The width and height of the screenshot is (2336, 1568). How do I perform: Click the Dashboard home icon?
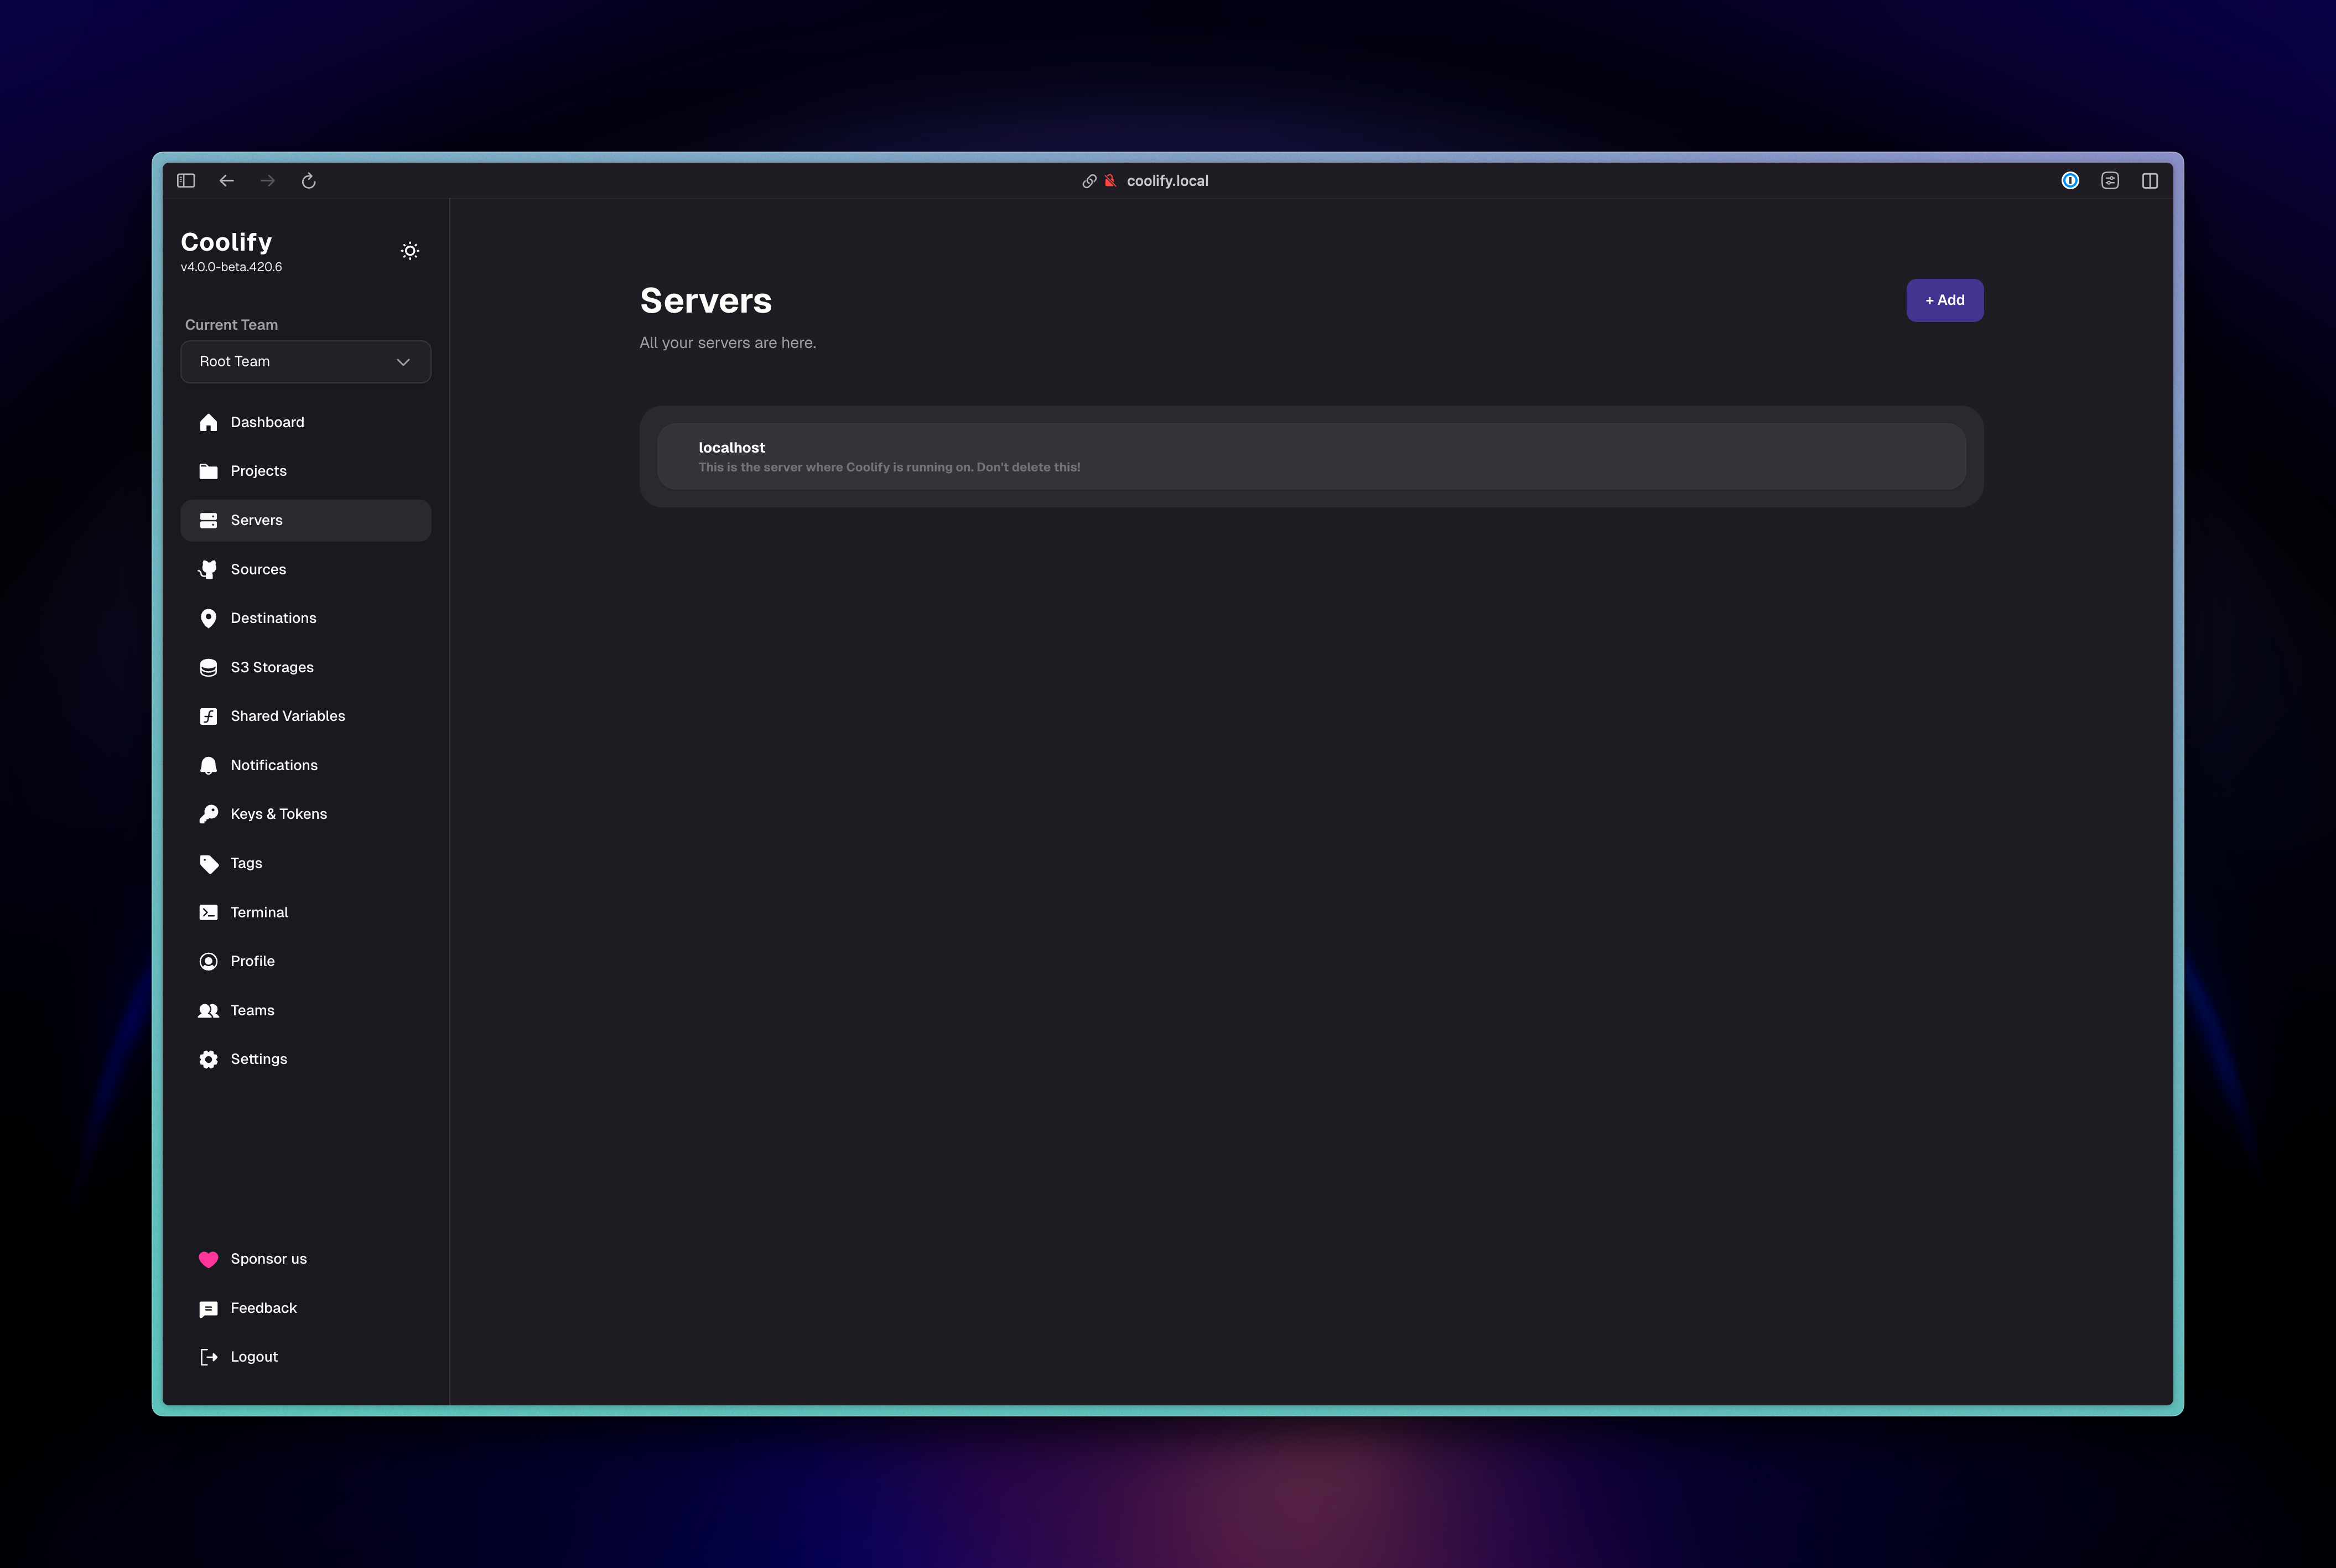click(x=208, y=423)
